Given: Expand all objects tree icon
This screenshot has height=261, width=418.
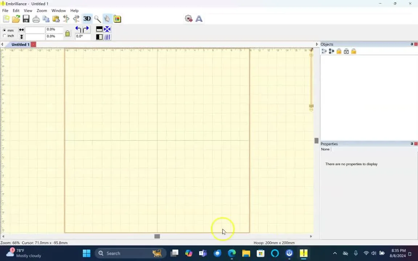Looking at the screenshot, I should 324,51.
